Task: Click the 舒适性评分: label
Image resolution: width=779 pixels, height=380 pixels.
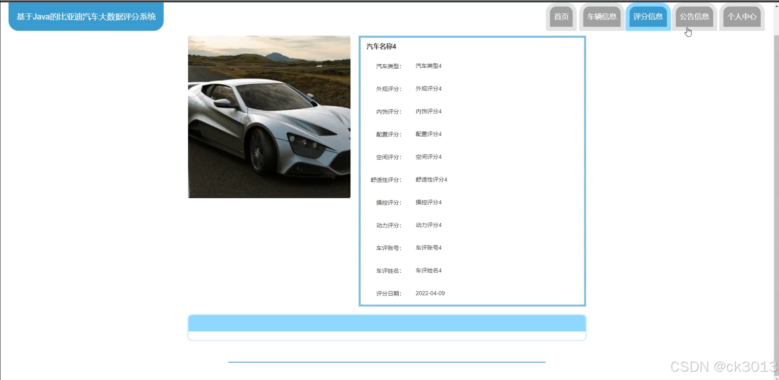Action: [x=386, y=180]
